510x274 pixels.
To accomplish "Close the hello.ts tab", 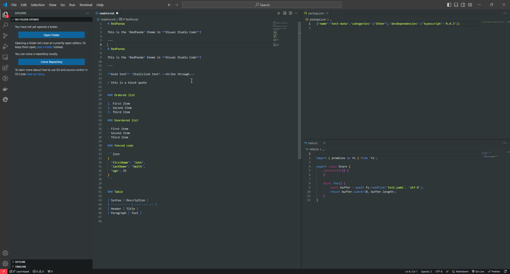I will point(324,143).
